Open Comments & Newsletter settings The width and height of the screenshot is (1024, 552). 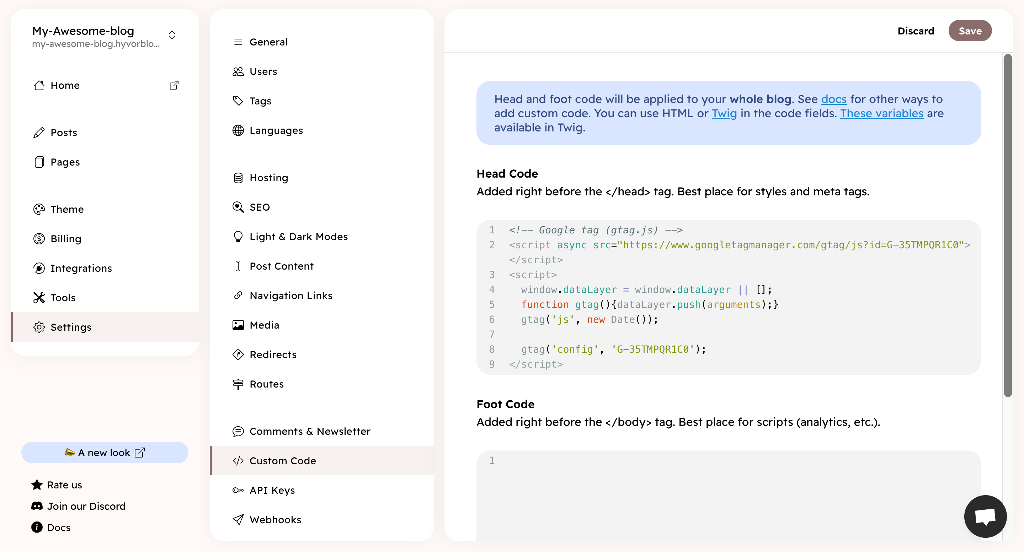coord(310,431)
